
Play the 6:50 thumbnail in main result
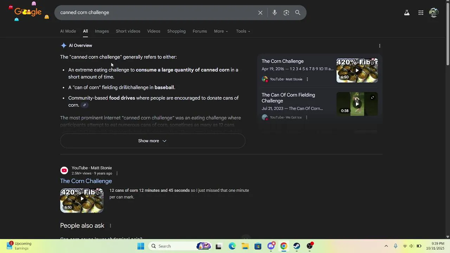pos(82,200)
